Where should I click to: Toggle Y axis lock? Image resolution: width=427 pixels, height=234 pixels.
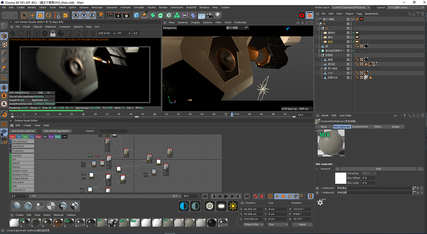(x=84, y=15)
